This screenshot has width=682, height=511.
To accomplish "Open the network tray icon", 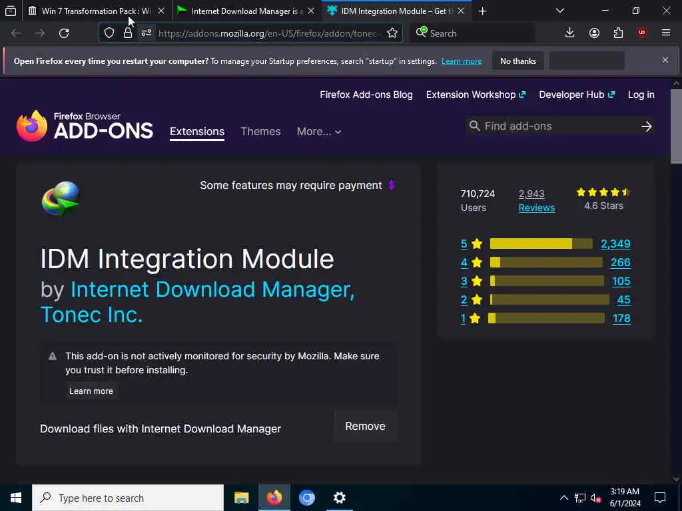I will pos(580,498).
